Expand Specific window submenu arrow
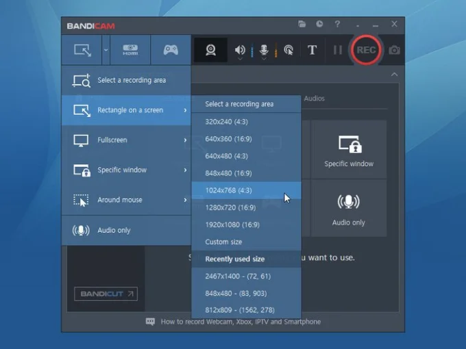466x349 pixels. pyautogui.click(x=185, y=170)
